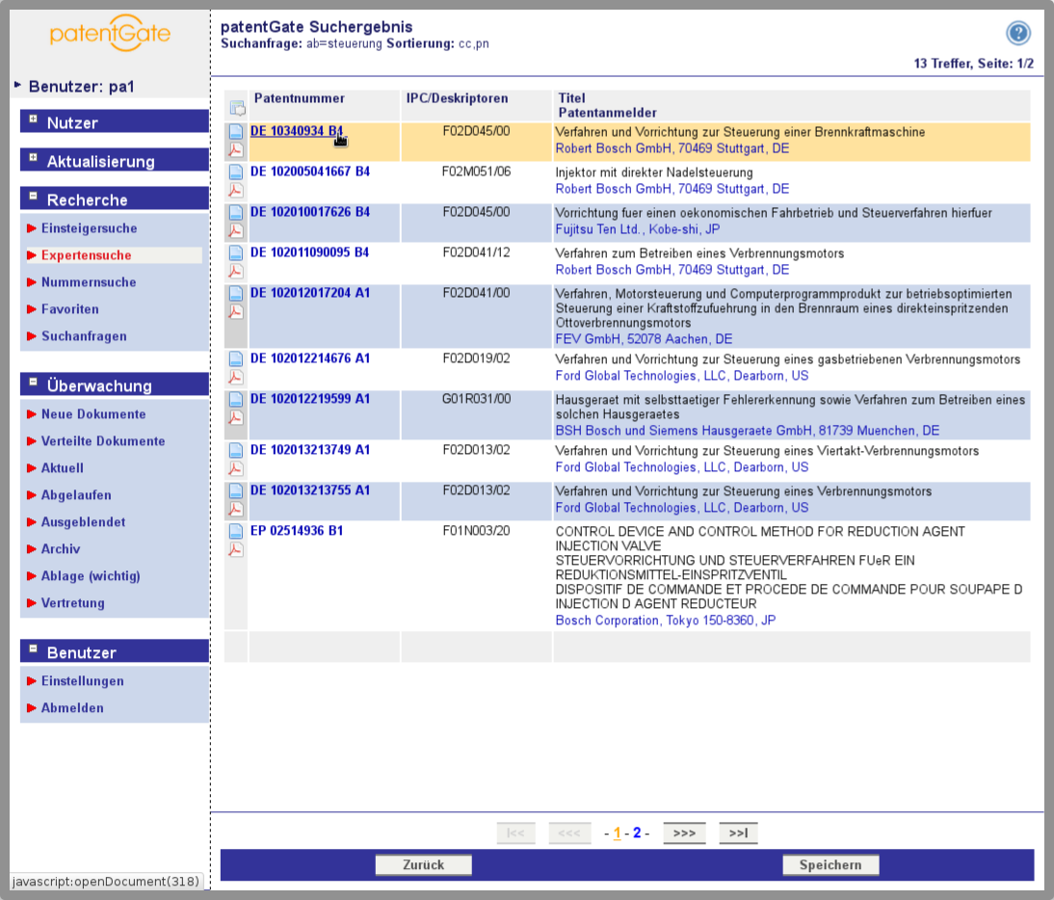Open Aktuell under Überwachung
This screenshot has width=1054, height=900.
tap(63, 467)
